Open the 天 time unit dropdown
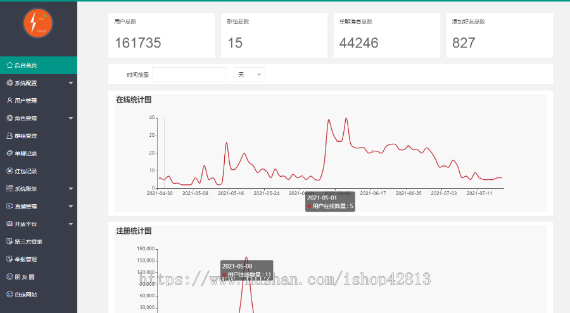This screenshot has width=570, height=313. [250, 75]
